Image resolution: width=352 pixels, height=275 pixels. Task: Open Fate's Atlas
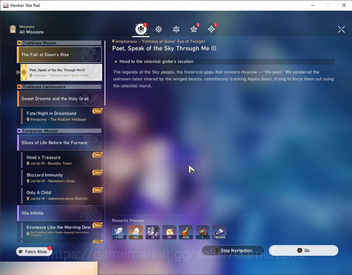coord(34,251)
